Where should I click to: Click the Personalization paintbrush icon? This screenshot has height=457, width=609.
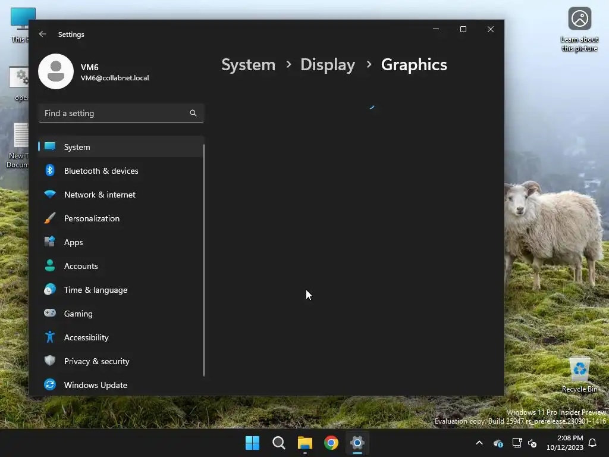(x=50, y=218)
